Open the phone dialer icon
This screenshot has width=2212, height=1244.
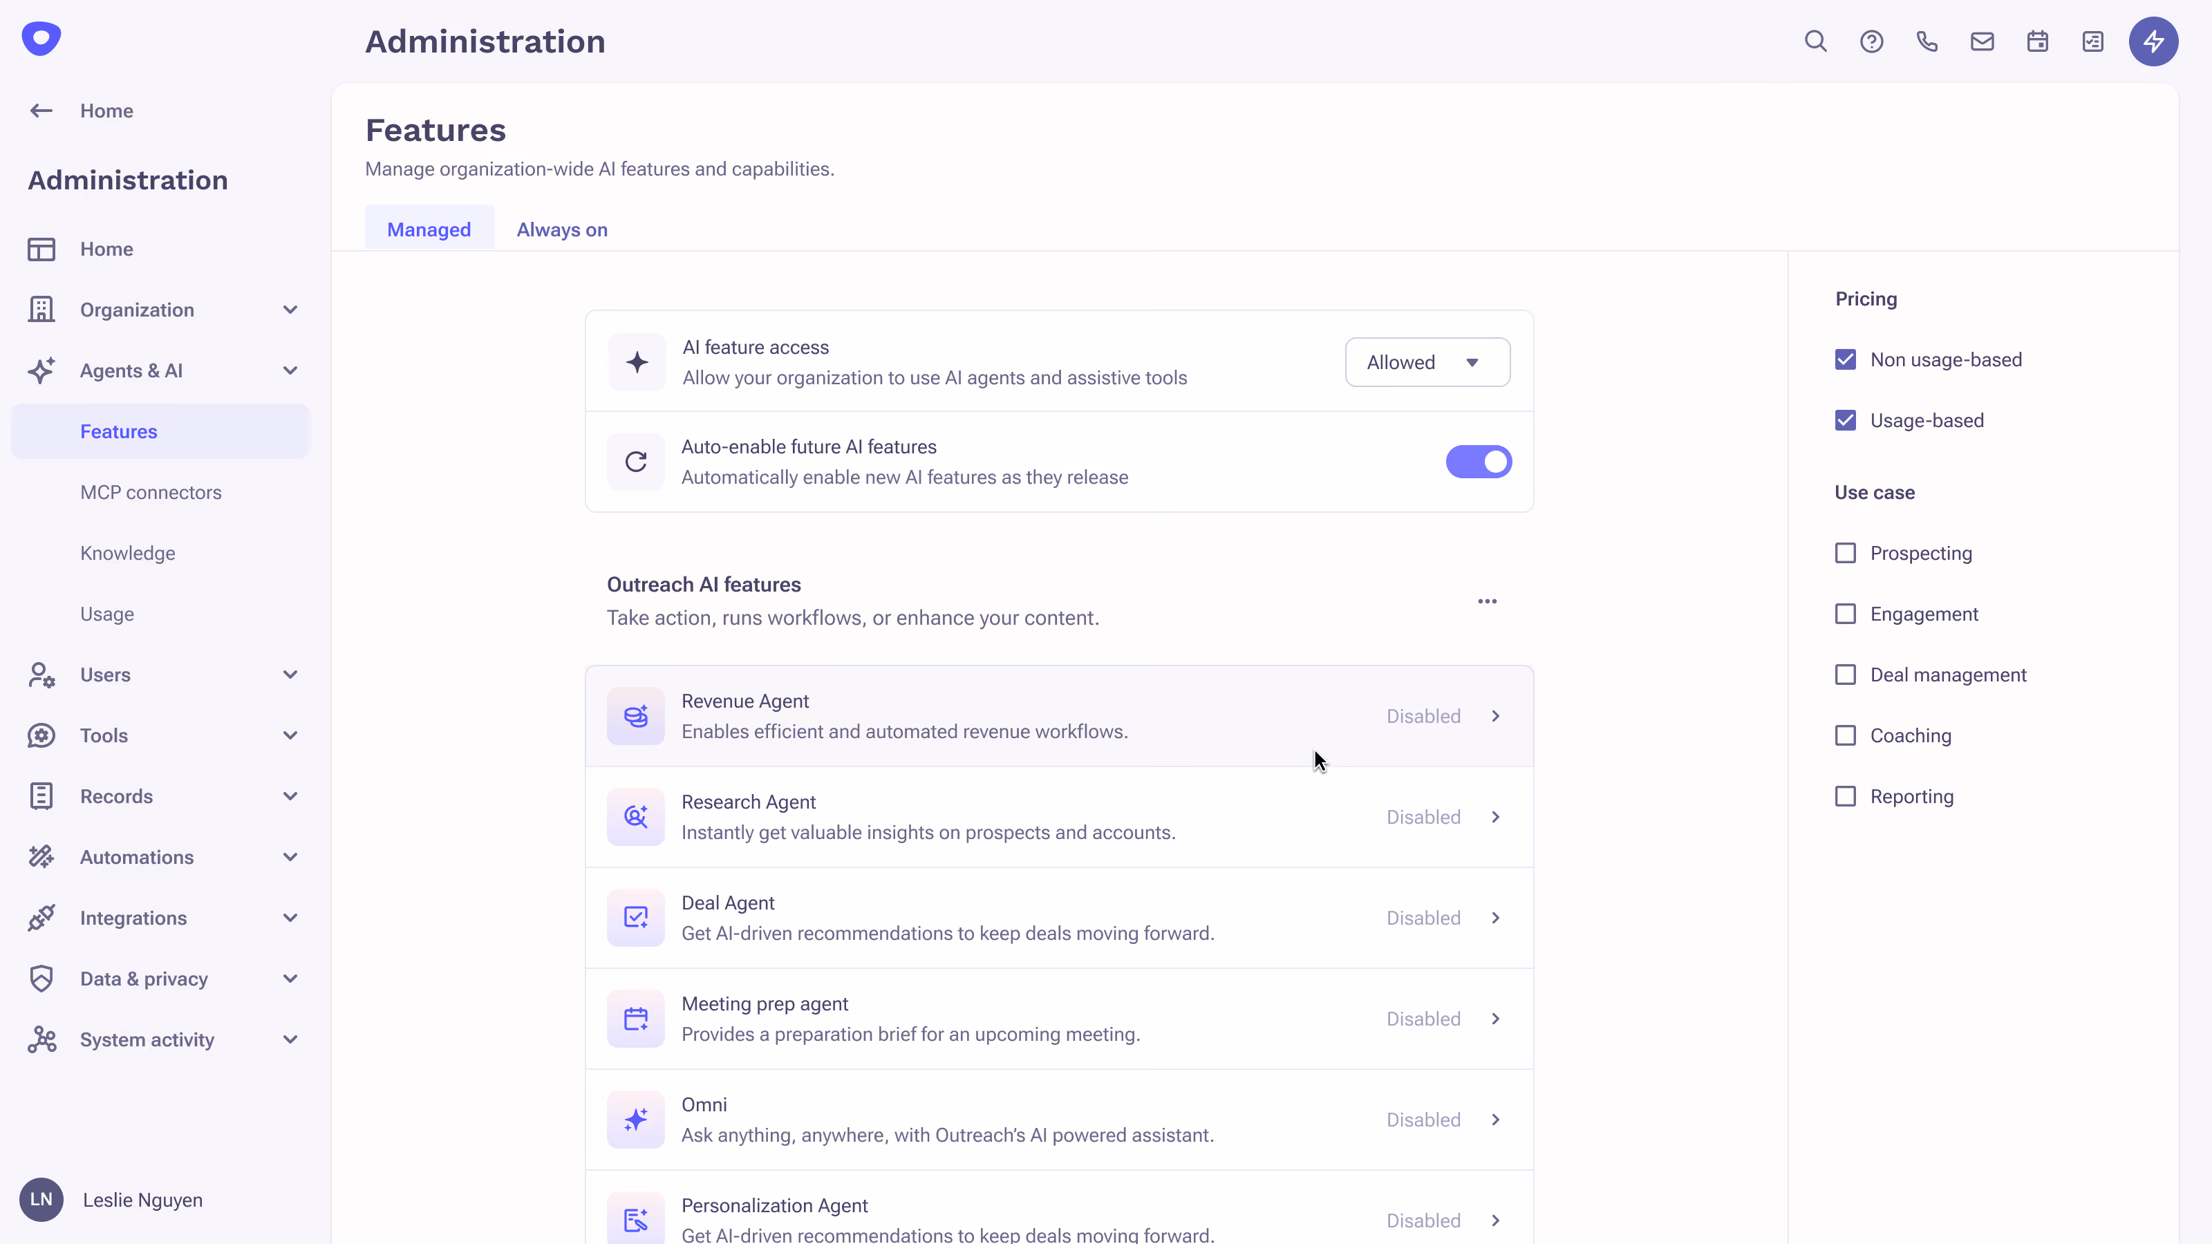click(1927, 41)
